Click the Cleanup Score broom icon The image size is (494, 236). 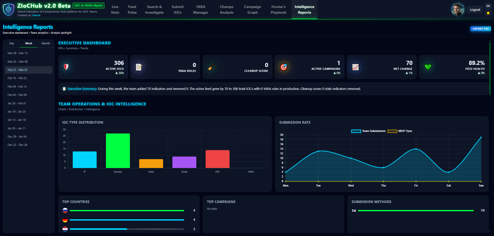tap(211, 67)
